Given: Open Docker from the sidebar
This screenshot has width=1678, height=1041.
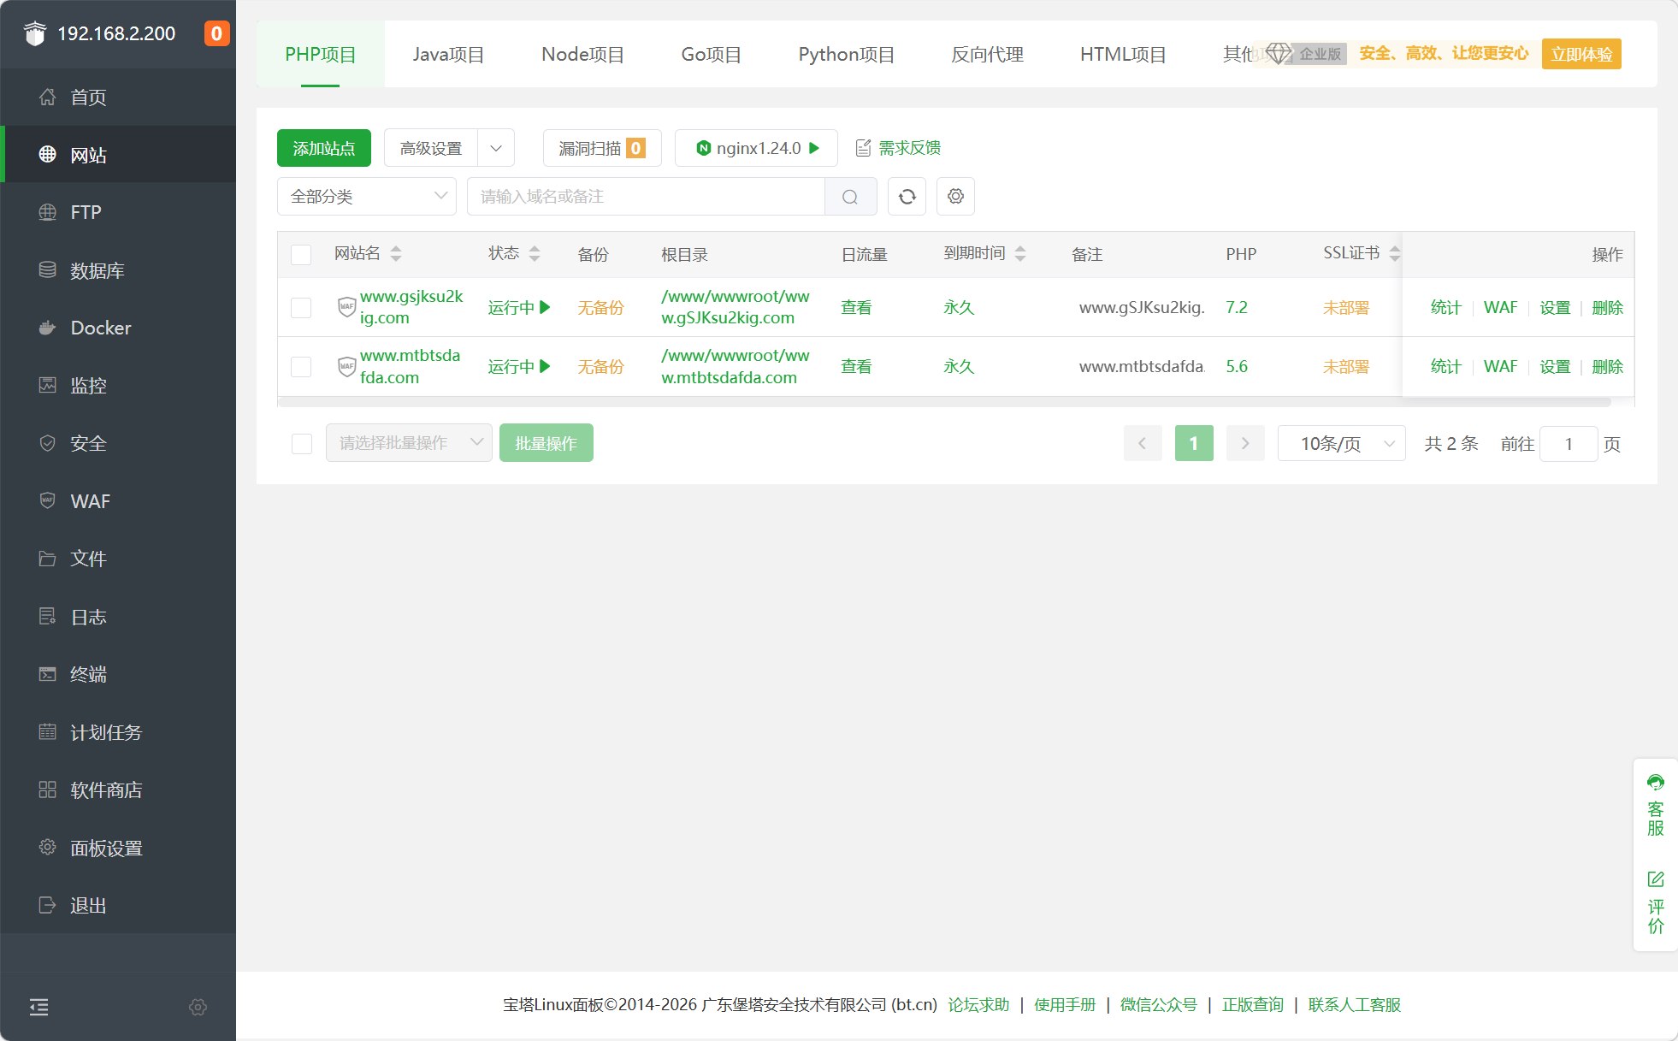Looking at the screenshot, I should (x=100, y=328).
